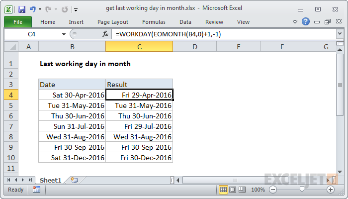Select the Date cell 'Wed 31-Aug-2016'

click(x=72, y=137)
